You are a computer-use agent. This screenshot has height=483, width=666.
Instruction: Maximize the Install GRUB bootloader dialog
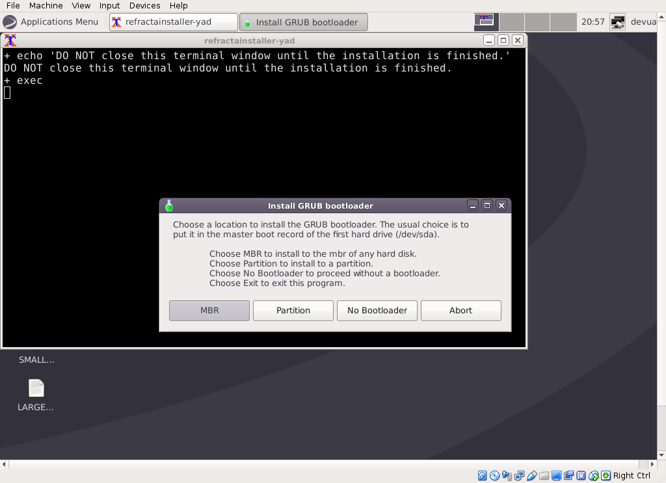[x=487, y=206]
